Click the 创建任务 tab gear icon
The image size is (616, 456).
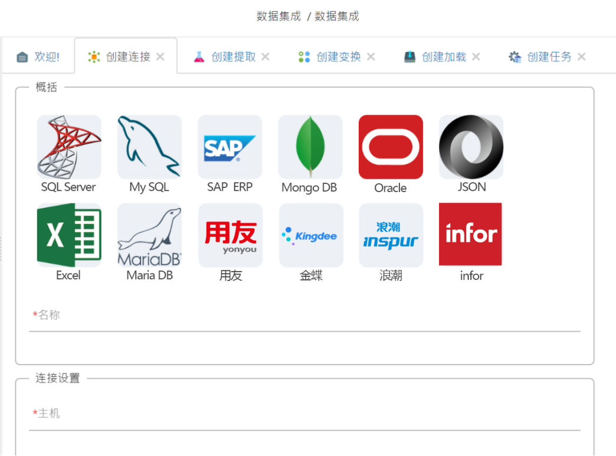515,57
